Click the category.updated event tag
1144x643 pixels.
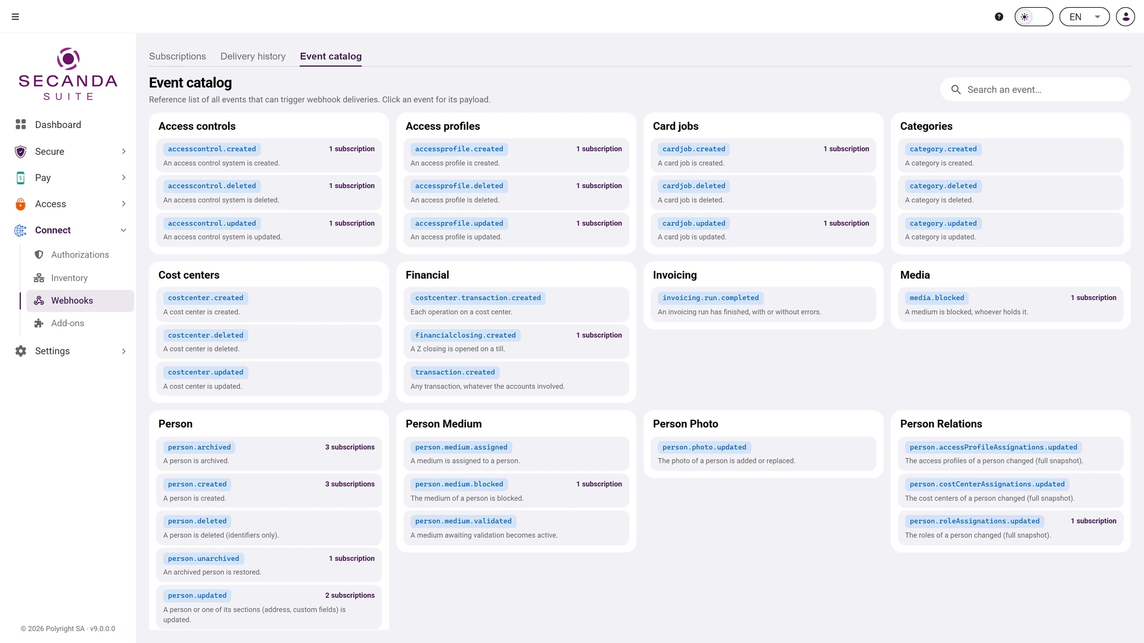click(943, 223)
